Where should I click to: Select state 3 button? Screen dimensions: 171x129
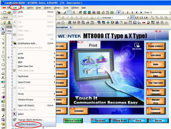(x=132, y=13)
